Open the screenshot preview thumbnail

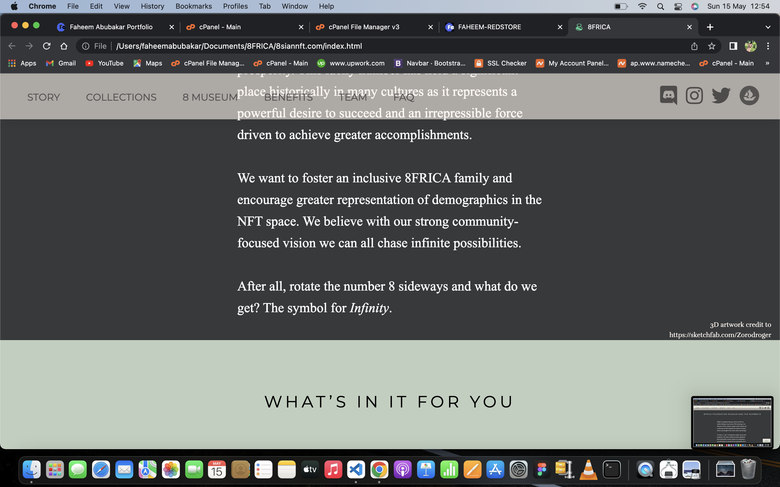pos(732,422)
